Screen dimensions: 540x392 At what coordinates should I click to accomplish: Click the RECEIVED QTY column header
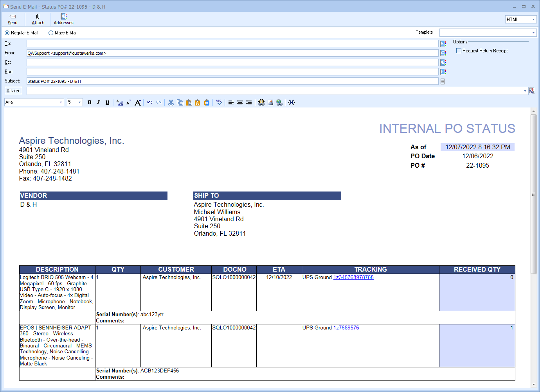pyautogui.click(x=477, y=270)
